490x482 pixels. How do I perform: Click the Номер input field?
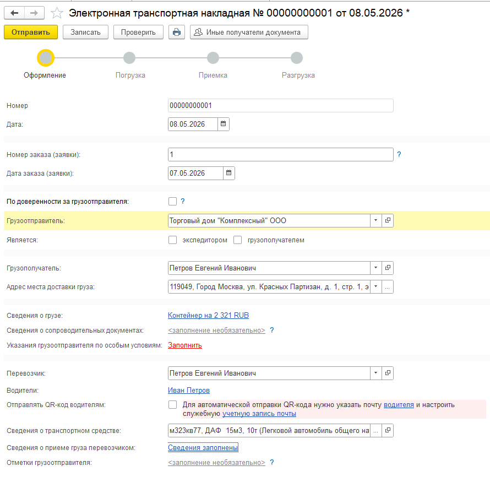click(x=281, y=106)
